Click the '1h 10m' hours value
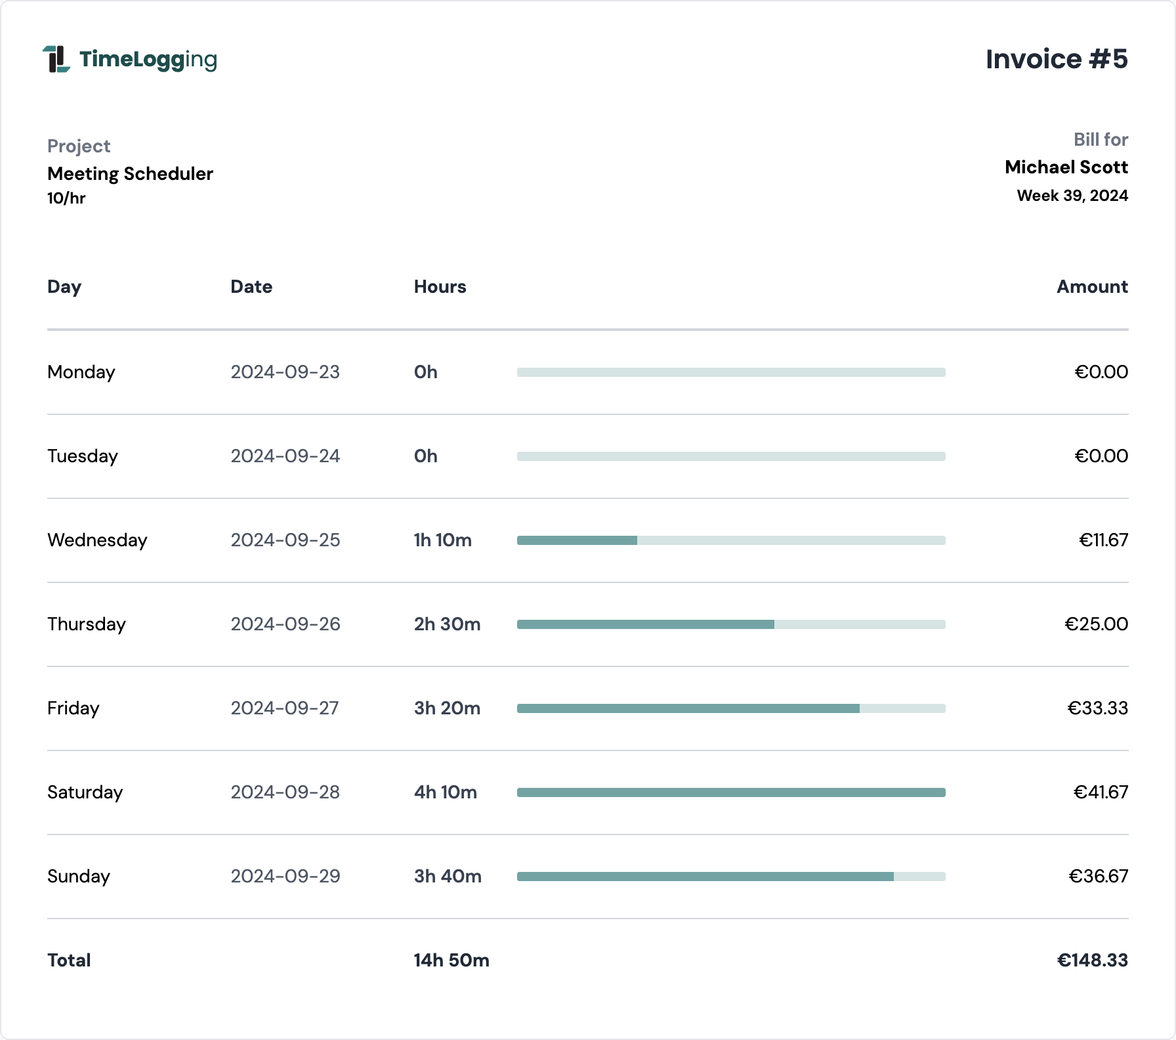1176x1040 pixels. (442, 540)
